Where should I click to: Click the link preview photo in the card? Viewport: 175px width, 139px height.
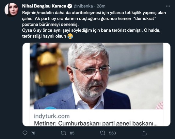96,76
